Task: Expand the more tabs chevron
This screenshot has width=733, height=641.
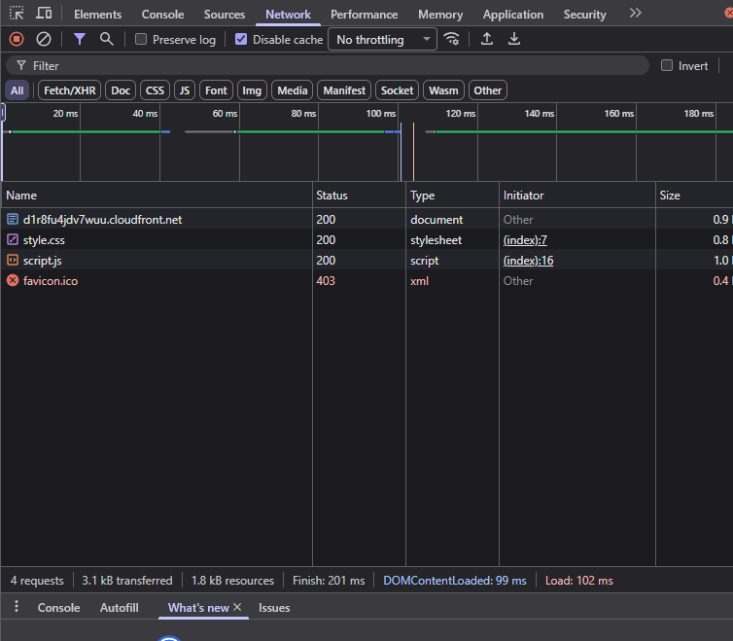Action: coord(635,14)
